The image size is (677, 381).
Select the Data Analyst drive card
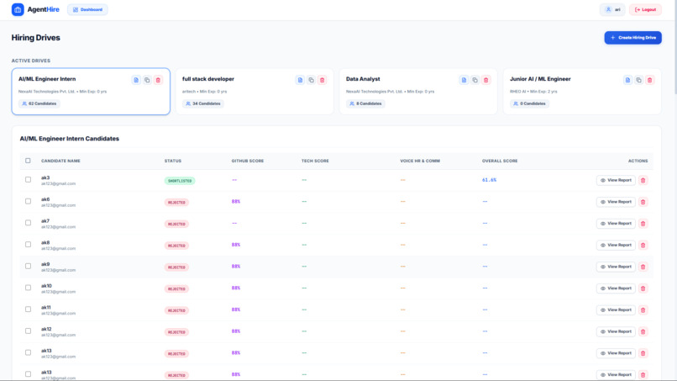pos(418,91)
